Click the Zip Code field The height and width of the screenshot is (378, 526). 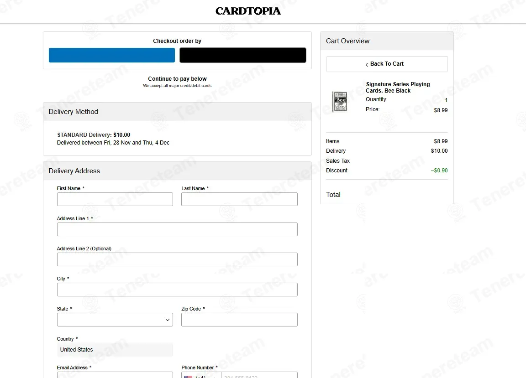239,320
